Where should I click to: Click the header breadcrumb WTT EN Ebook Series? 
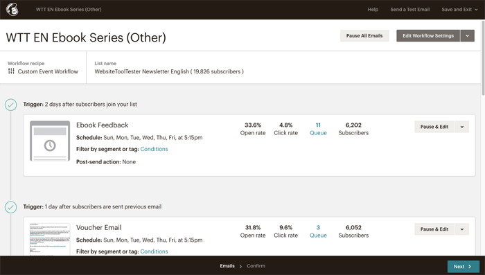click(x=69, y=10)
